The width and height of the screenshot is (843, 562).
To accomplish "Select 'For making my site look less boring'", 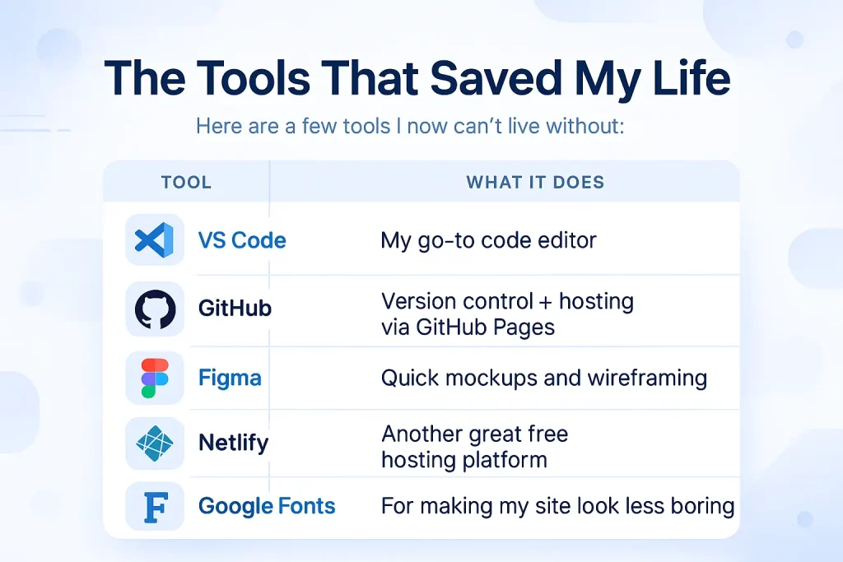I will point(557,506).
